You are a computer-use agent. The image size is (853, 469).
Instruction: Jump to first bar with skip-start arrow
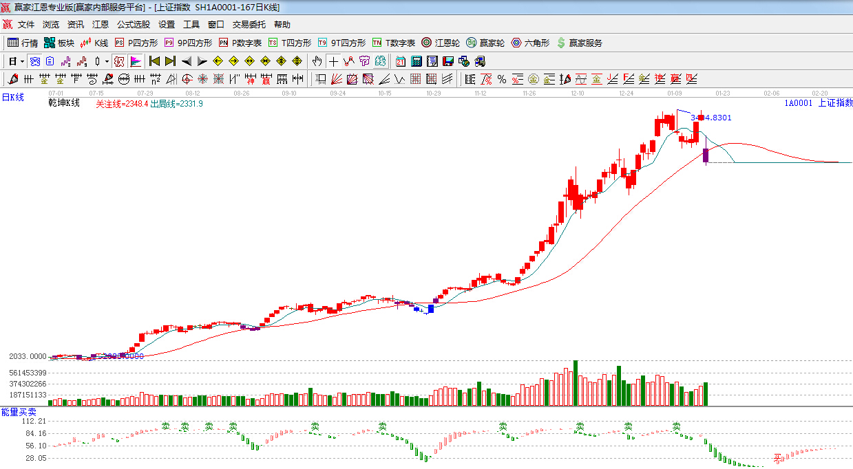[x=154, y=61]
